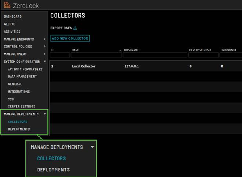Click the Manage Endpoints menu label

[19, 40]
